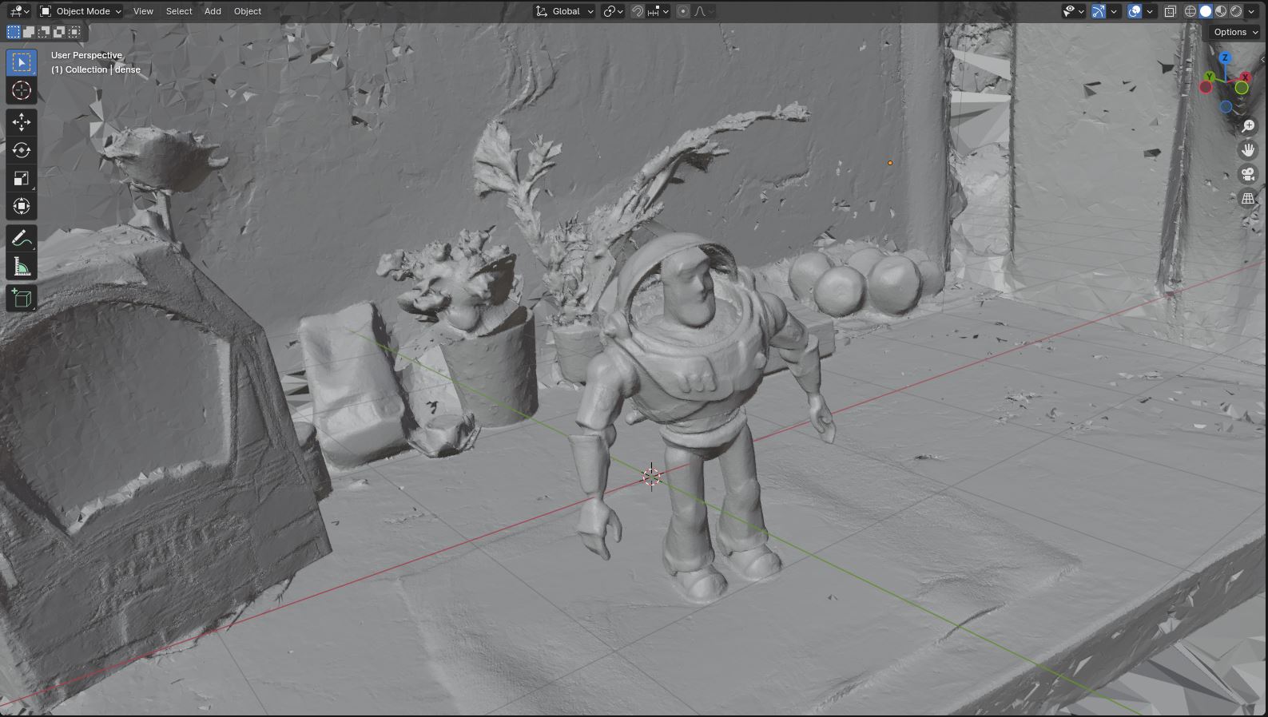
Task: Choose the Intersect selection mode icon
Action: (74, 32)
